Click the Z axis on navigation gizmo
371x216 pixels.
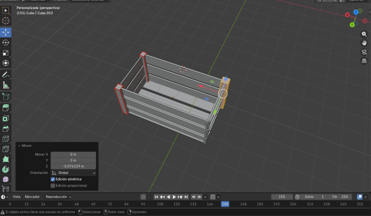click(356, 12)
